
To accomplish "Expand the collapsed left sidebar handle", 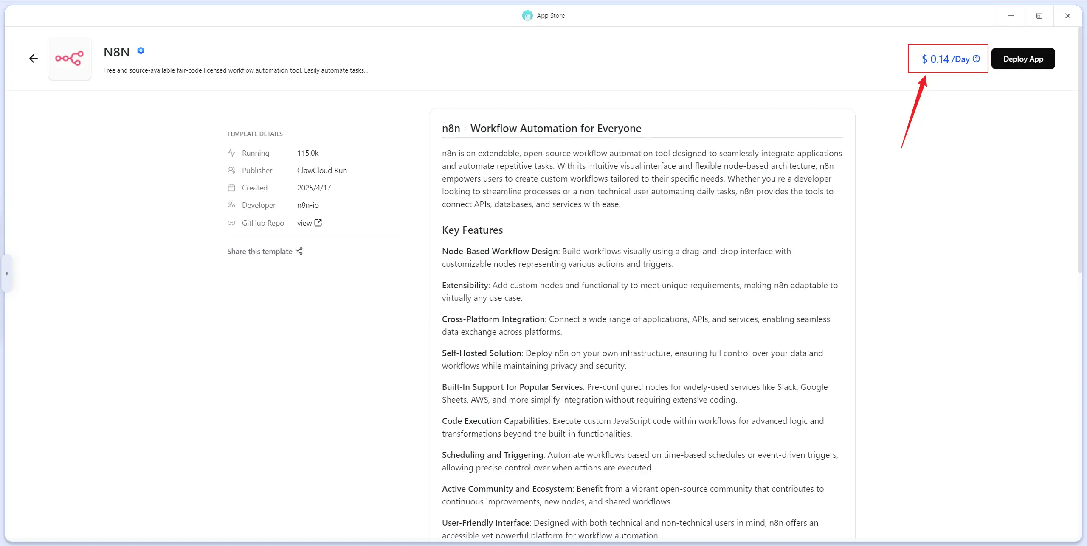I will point(7,274).
